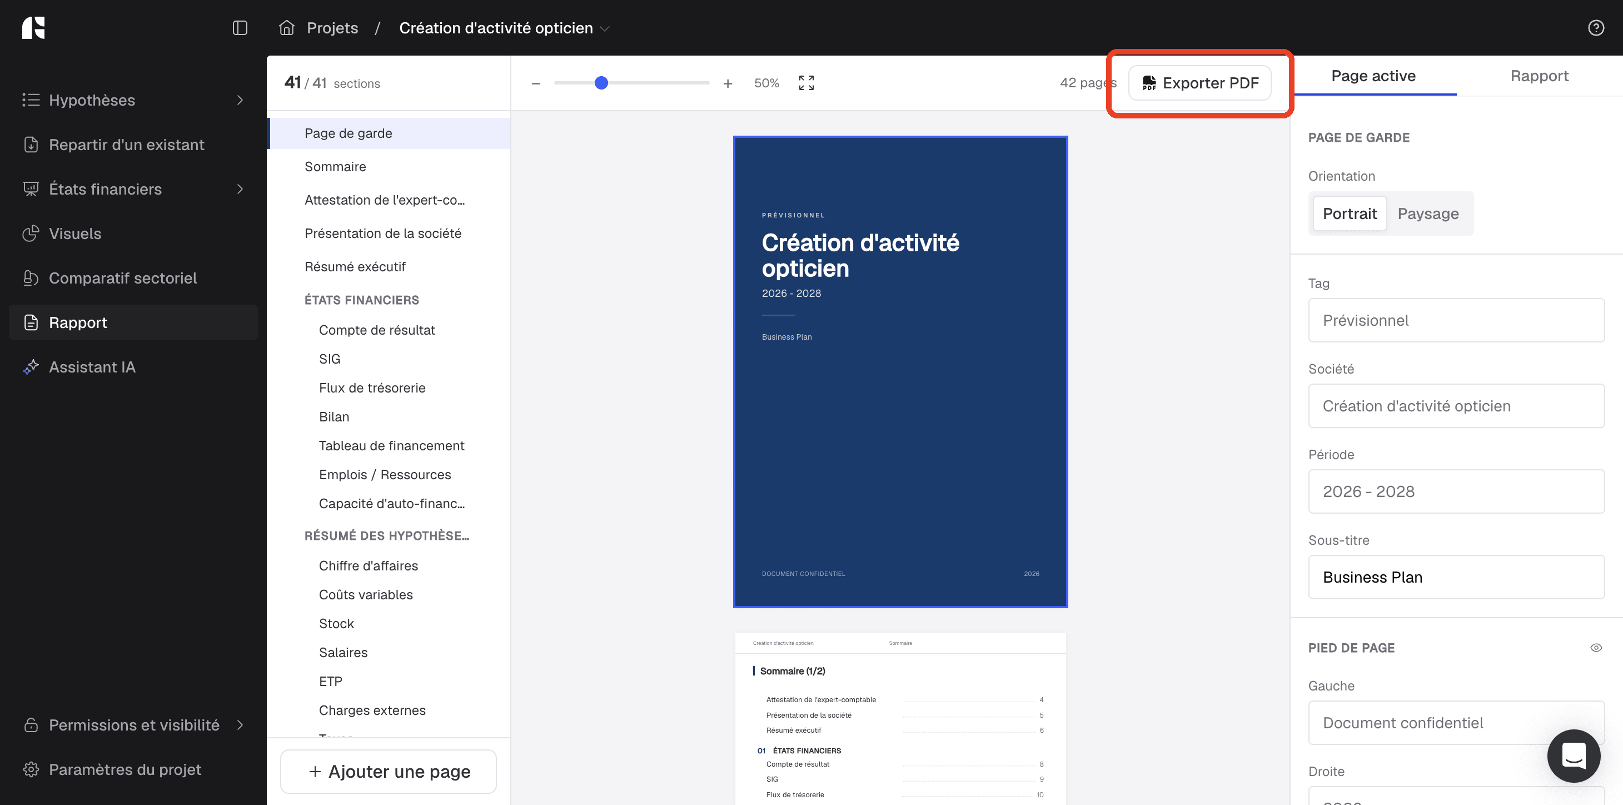Viewport: 1623px width, 805px height.
Task: Select Bilan section
Action: [389, 417]
